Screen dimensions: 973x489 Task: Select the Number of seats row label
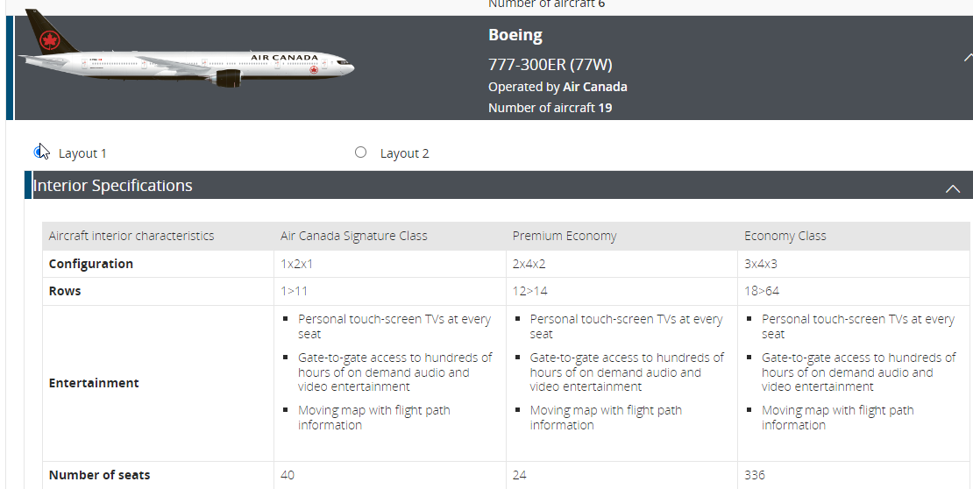99,475
